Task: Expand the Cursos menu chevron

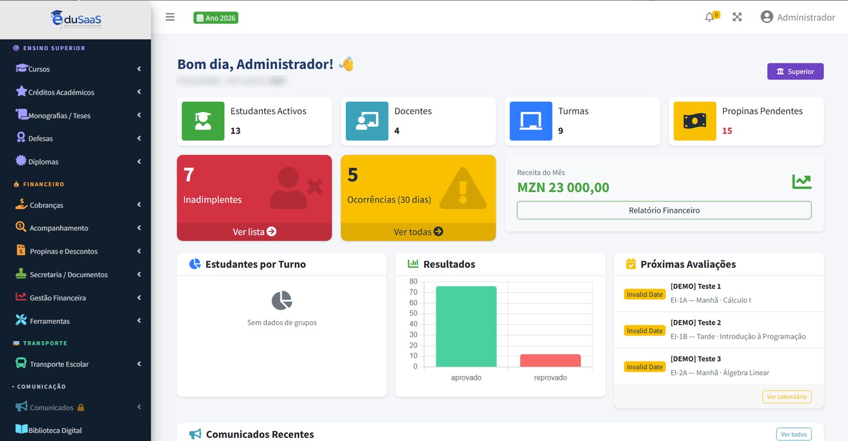Action: coord(139,69)
